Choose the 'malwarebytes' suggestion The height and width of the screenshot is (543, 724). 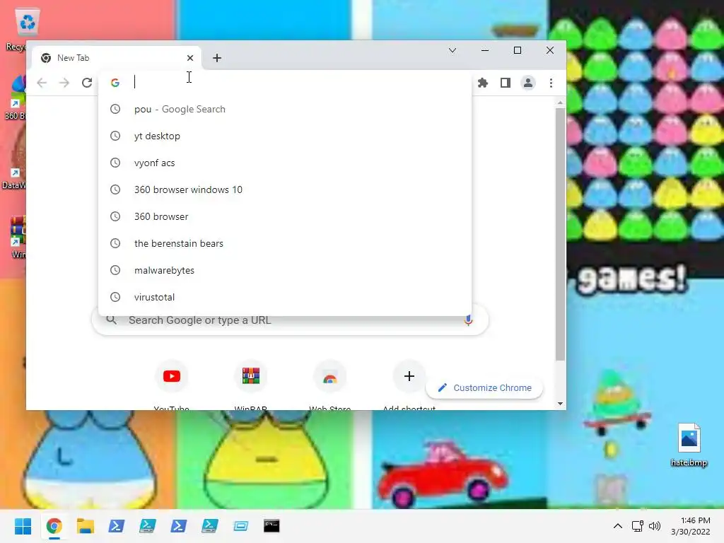(285, 270)
